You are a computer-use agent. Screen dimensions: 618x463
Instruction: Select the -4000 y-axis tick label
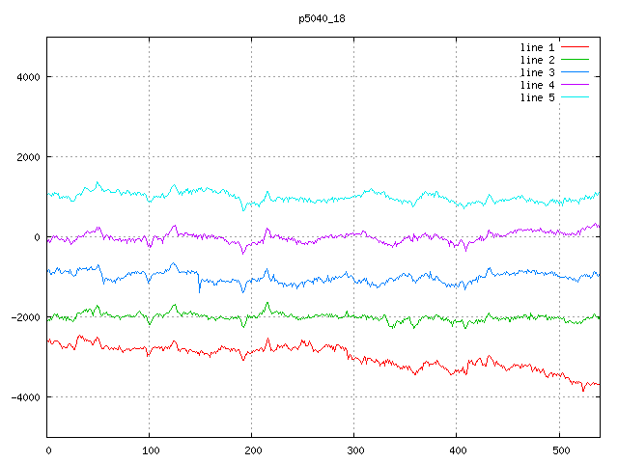point(23,397)
